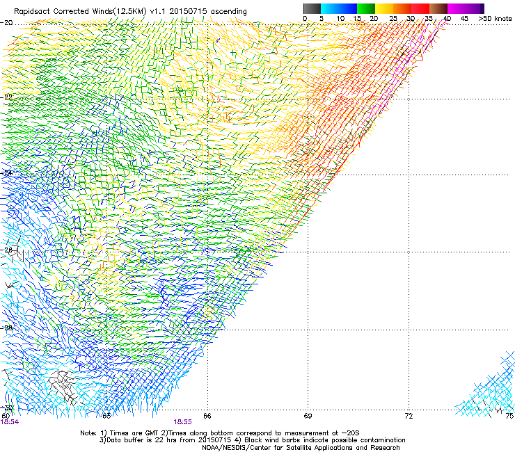Image resolution: width=515 pixels, height=452 pixels.
Task: Click the '>50 knots' legend label
Action: (x=495, y=18)
